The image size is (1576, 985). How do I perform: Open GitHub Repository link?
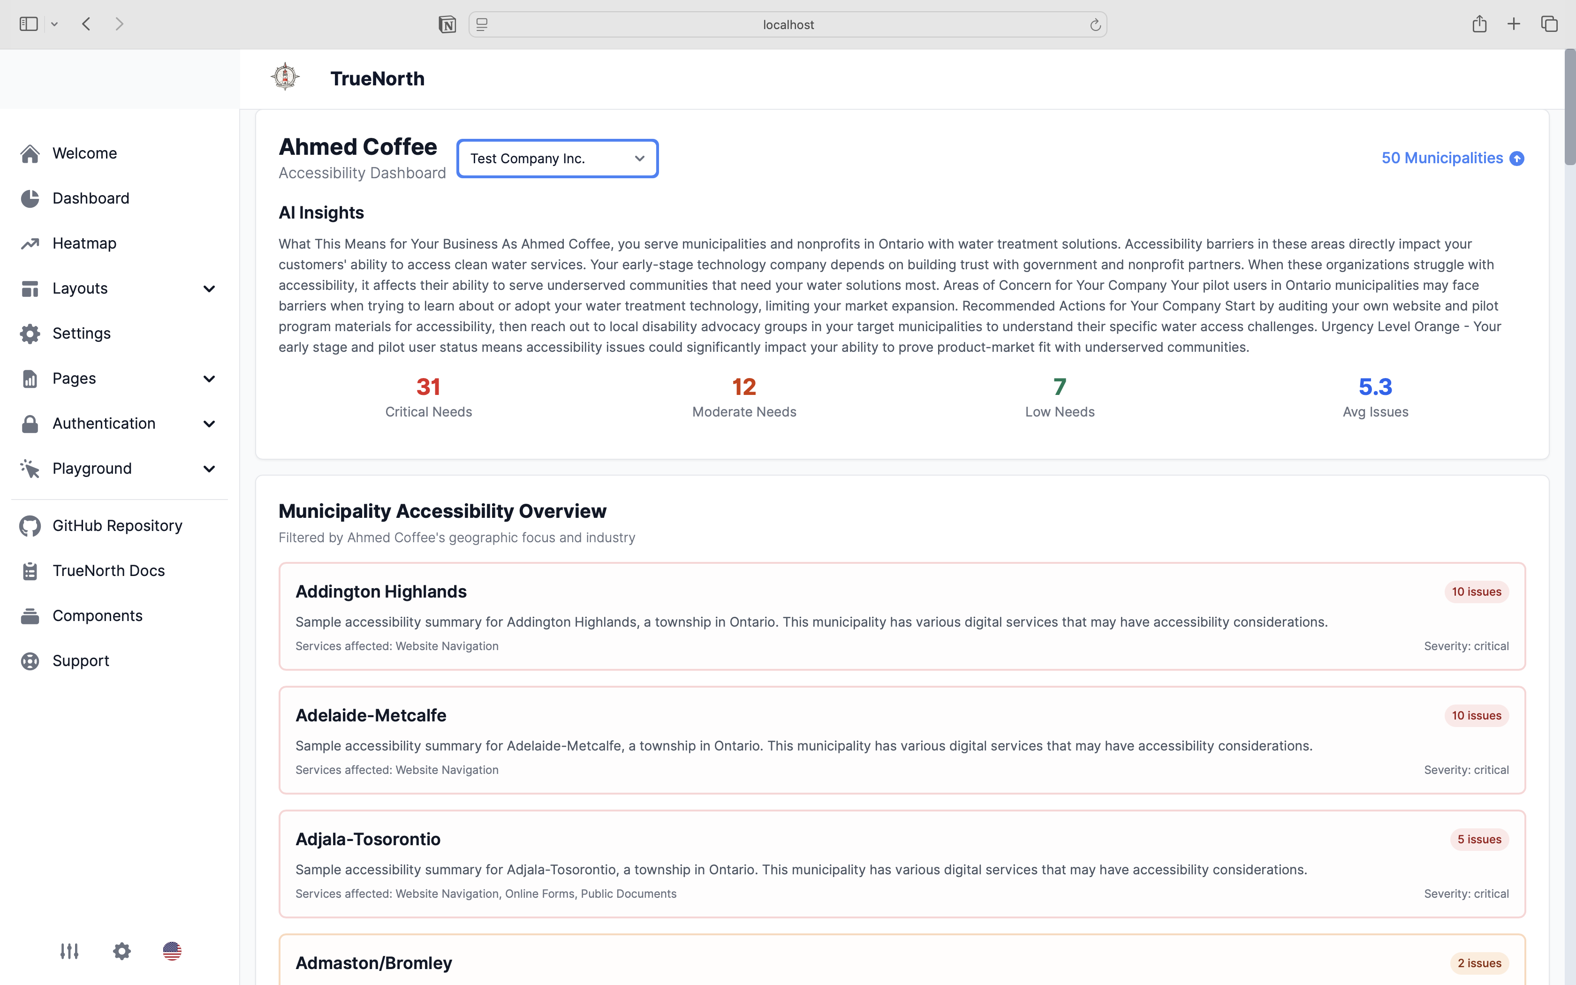[x=117, y=526]
